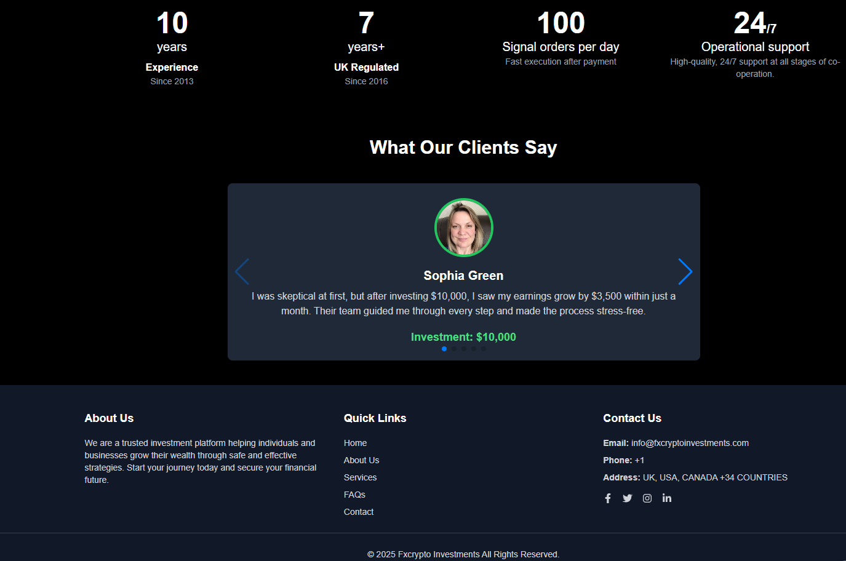Open the Home quick link

click(355, 443)
